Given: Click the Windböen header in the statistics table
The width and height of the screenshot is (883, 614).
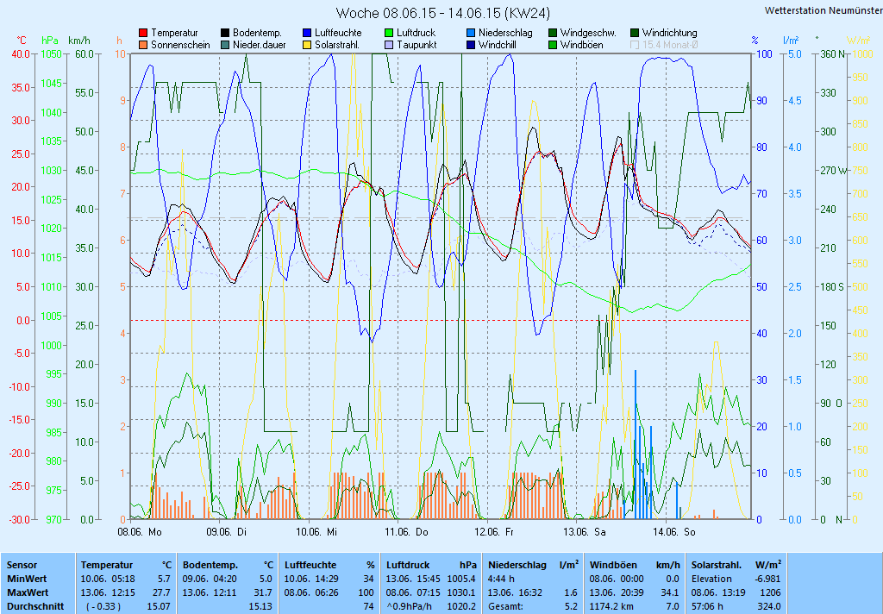Looking at the screenshot, I should (x=613, y=565).
